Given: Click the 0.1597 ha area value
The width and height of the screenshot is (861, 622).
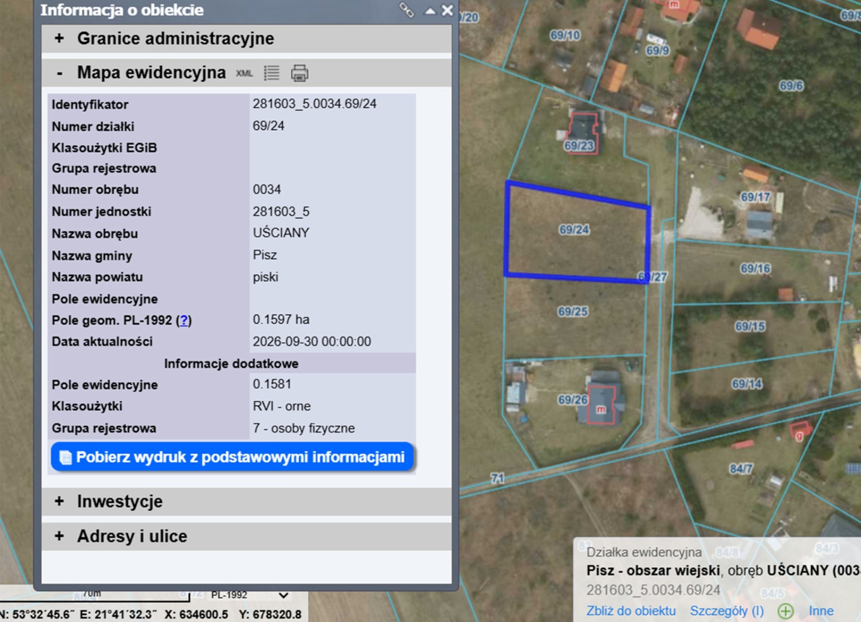Looking at the screenshot, I should pyautogui.click(x=281, y=320).
